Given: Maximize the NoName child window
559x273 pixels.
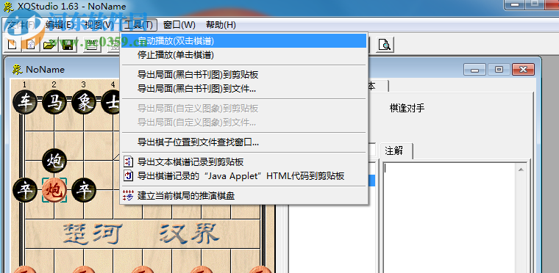Looking at the screenshot, I should point(499,70).
